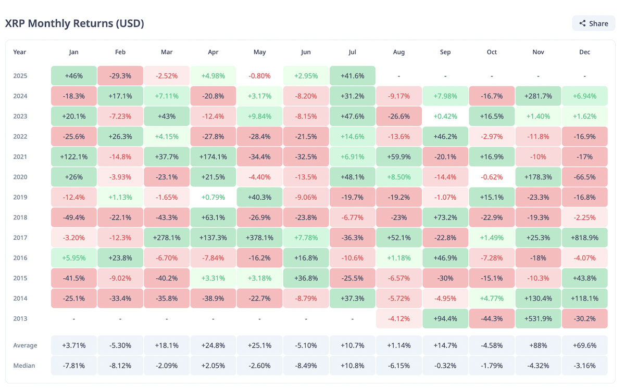Click the share icon beside Share label
The height and width of the screenshot is (388, 625).
(x=582, y=23)
